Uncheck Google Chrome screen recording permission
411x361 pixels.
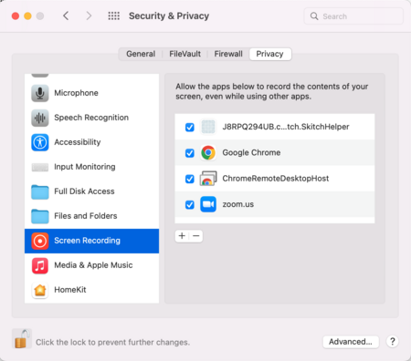coord(190,153)
